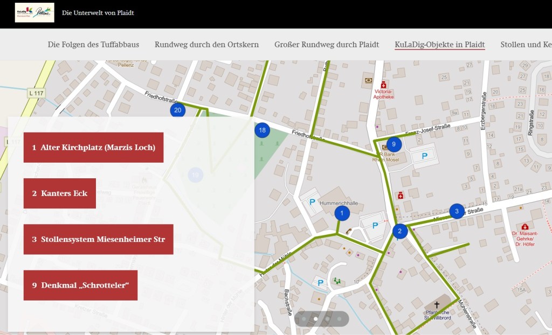
Task: Go to 'Großer Rundweg durch Plaidt'
Action: 326,45
